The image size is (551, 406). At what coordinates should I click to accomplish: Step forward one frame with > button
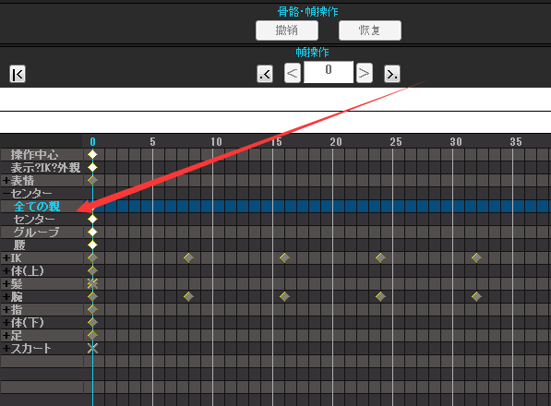tap(365, 73)
